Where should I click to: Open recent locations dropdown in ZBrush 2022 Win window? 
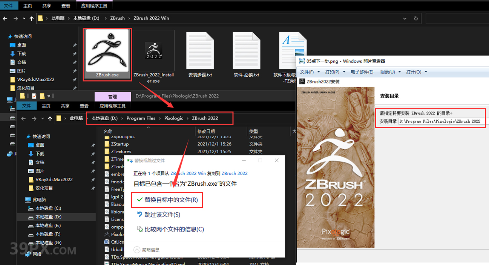(x=25, y=18)
